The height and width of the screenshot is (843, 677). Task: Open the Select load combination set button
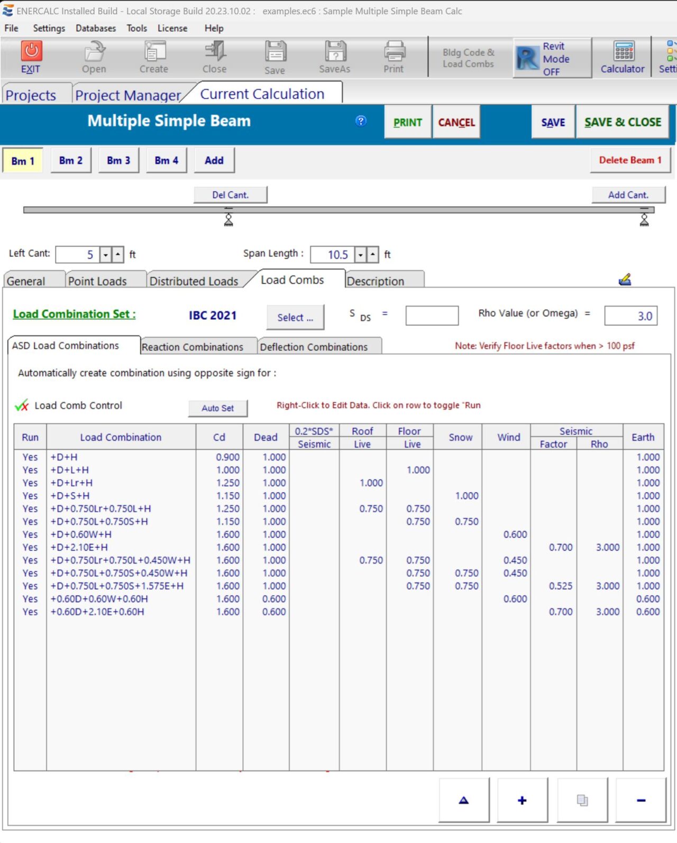pyautogui.click(x=295, y=317)
